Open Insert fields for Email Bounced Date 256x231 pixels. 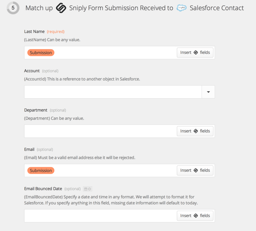click(195, 216)
